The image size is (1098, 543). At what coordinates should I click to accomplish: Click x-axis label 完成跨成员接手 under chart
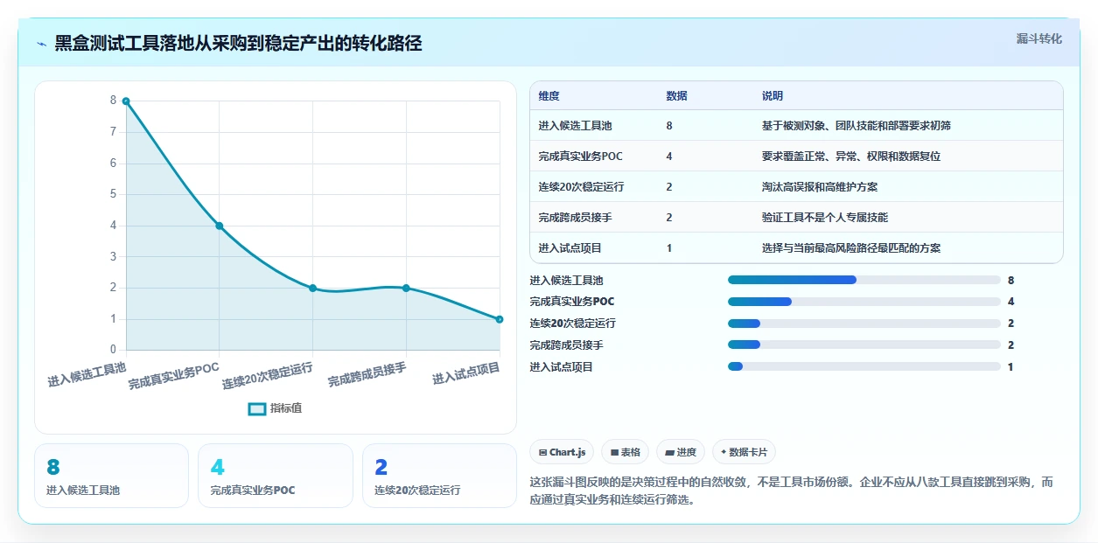tap(367, 374)
